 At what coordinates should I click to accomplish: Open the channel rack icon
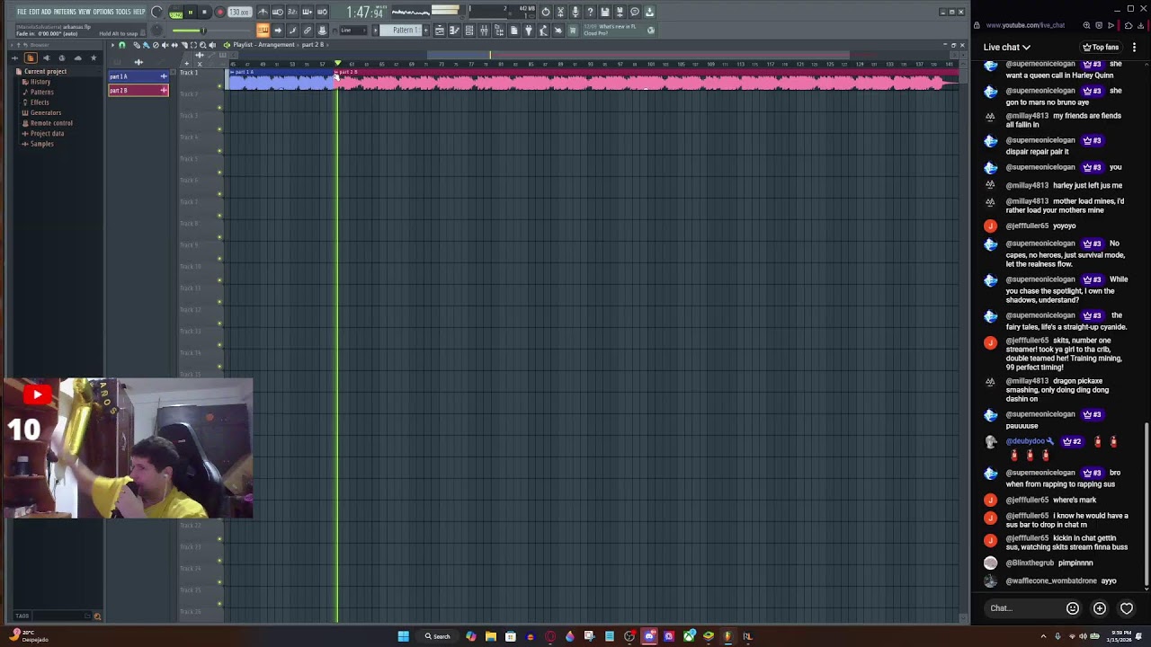[469, 30]
